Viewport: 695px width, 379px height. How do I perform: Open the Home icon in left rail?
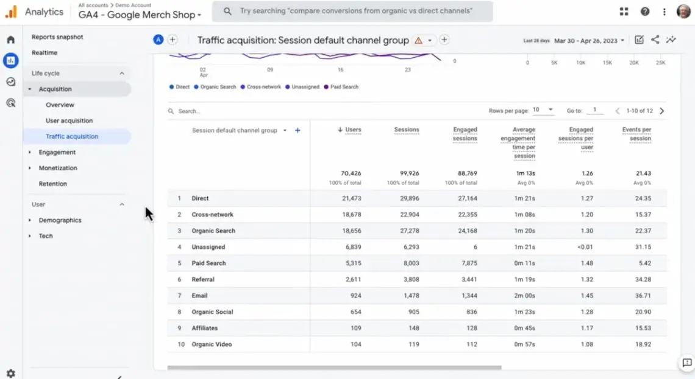pos(11,40)
